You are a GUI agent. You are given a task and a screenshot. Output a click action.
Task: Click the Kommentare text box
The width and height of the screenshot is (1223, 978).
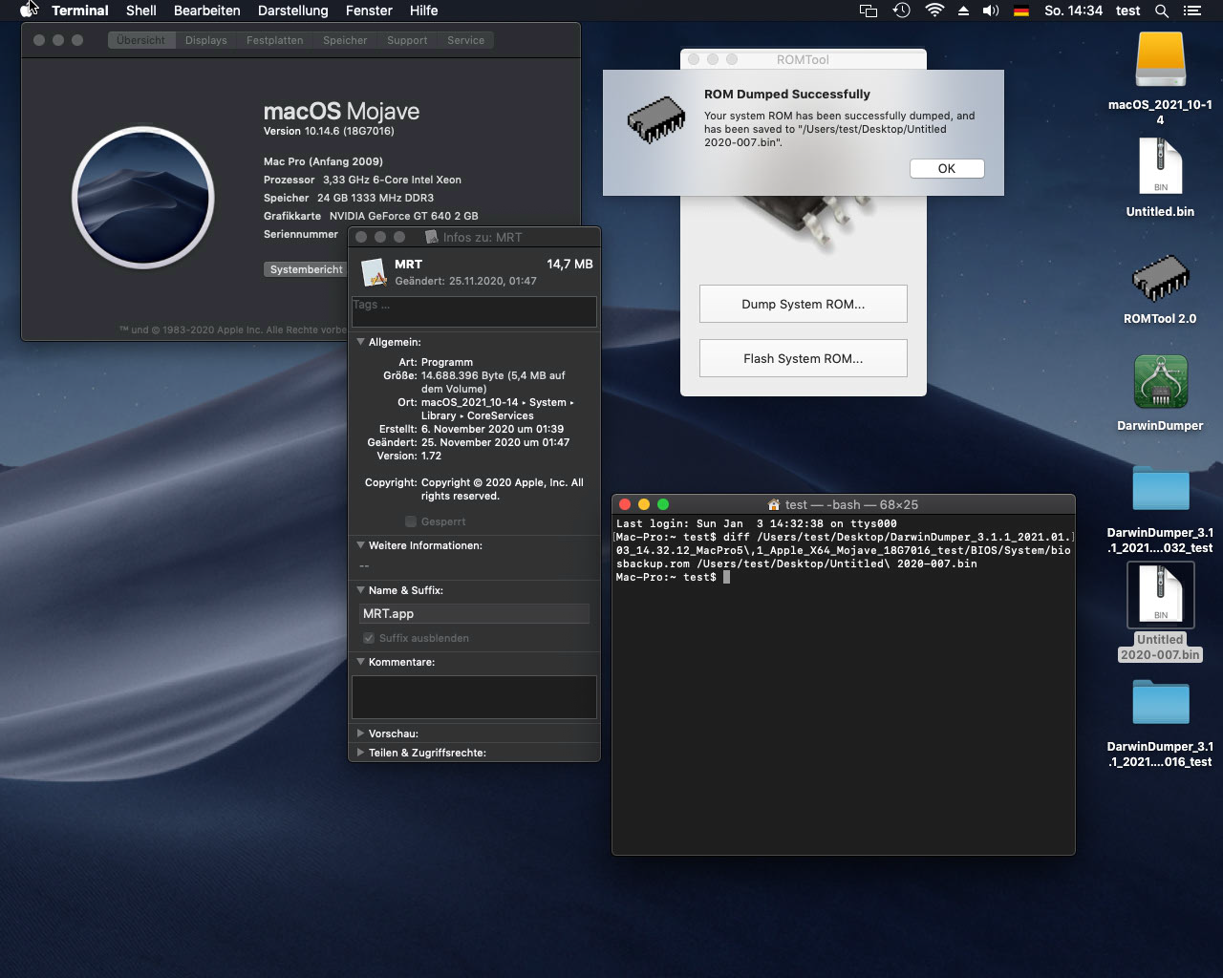pyautogui.click(x=474, y=697)
